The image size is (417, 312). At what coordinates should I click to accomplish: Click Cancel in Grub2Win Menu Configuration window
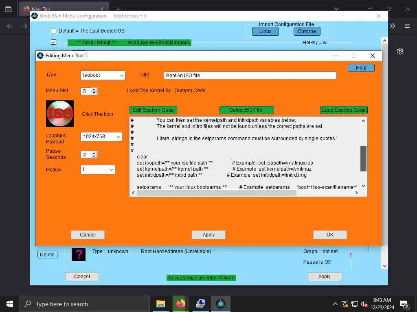[82, 277]
